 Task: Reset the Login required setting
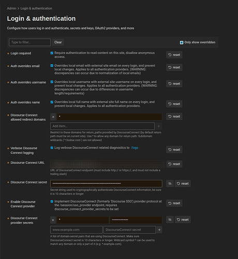(x=174, y=55)
